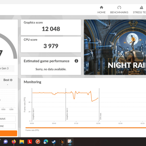This screenshot has width=146, height=146.
Task: Open File Explorer from the taskbar
Action: (22, 142)
